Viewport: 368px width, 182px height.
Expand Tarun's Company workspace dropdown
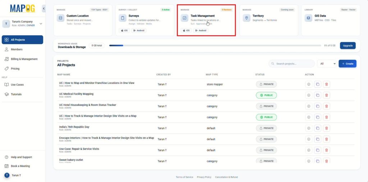(x=41, y=23)
